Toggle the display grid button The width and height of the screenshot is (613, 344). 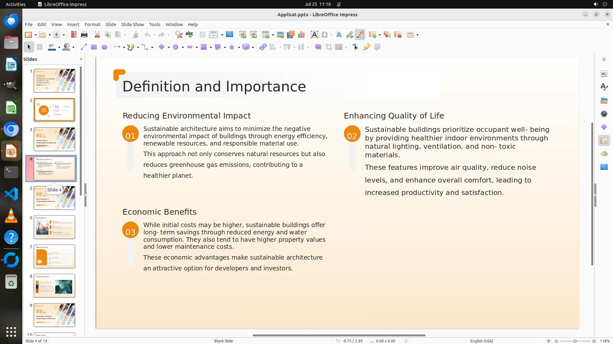pos(202,35)
